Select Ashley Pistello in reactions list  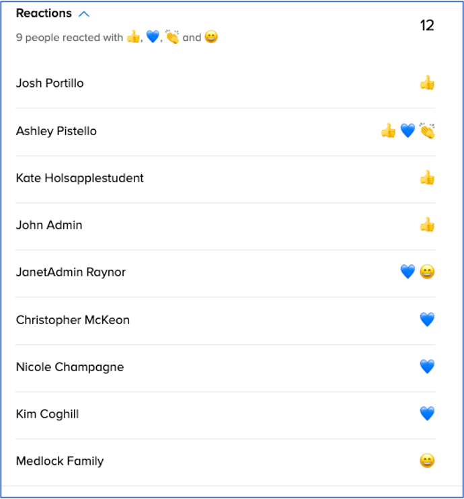click(x=56, y=131)
